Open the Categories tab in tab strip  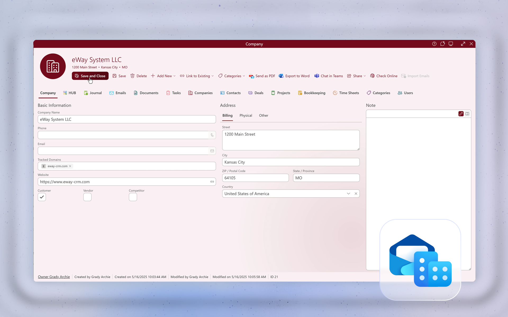pos(379,93)
